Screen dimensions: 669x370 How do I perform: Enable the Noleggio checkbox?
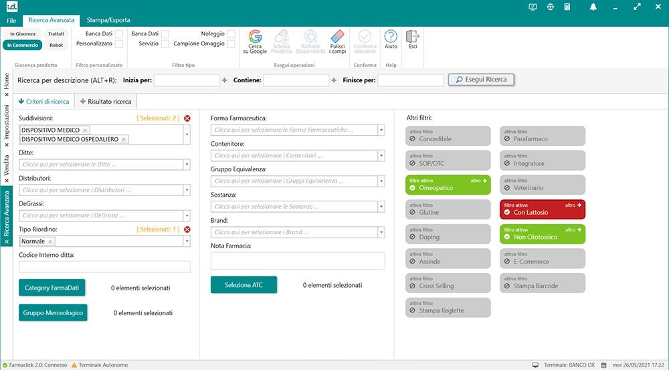231,33
